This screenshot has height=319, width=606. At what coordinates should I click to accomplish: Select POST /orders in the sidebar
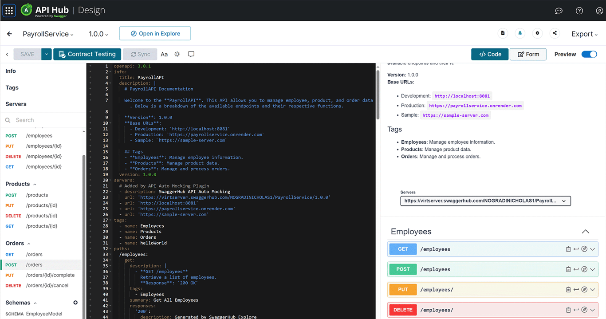pos(34,265)
